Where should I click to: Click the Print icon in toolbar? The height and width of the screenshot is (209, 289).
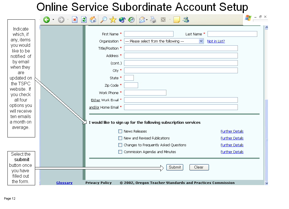click(x=153, y=20)
